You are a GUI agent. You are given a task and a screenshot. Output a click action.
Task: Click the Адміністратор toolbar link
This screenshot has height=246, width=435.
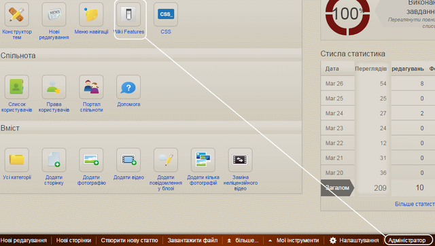click(406, 241)
